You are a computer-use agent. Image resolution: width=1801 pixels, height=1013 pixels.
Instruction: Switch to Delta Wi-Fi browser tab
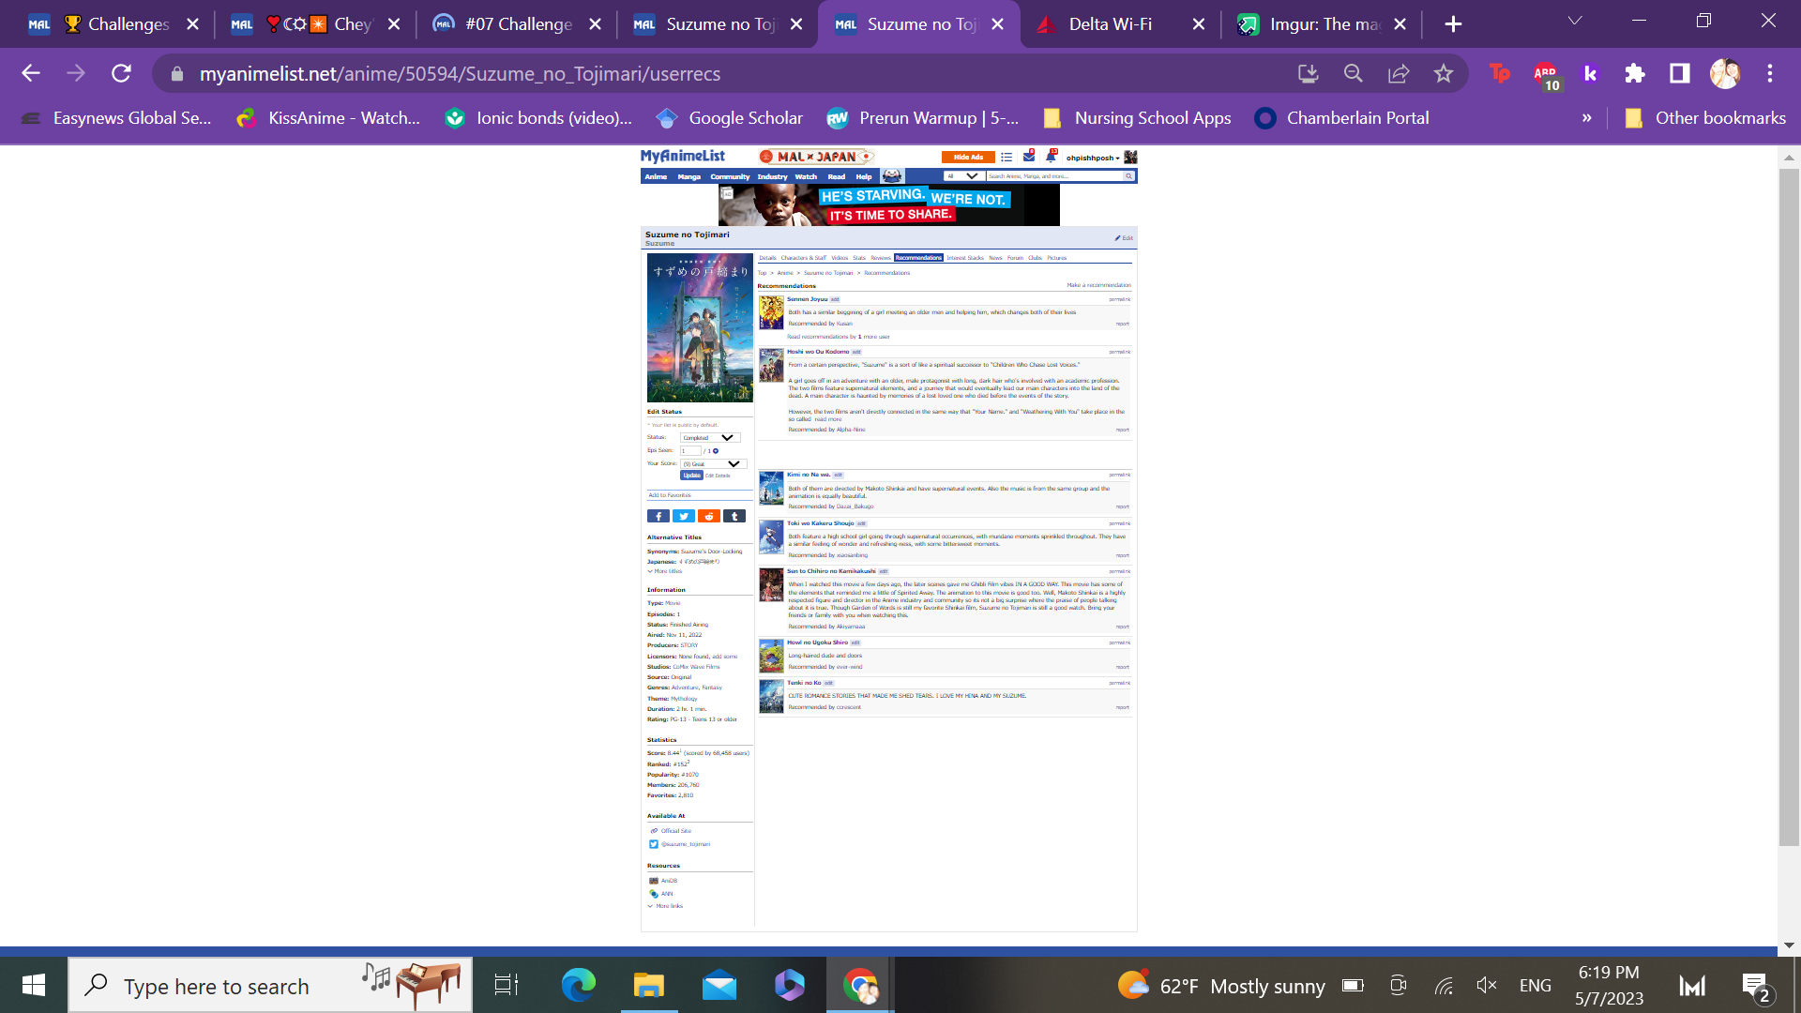1120,24
